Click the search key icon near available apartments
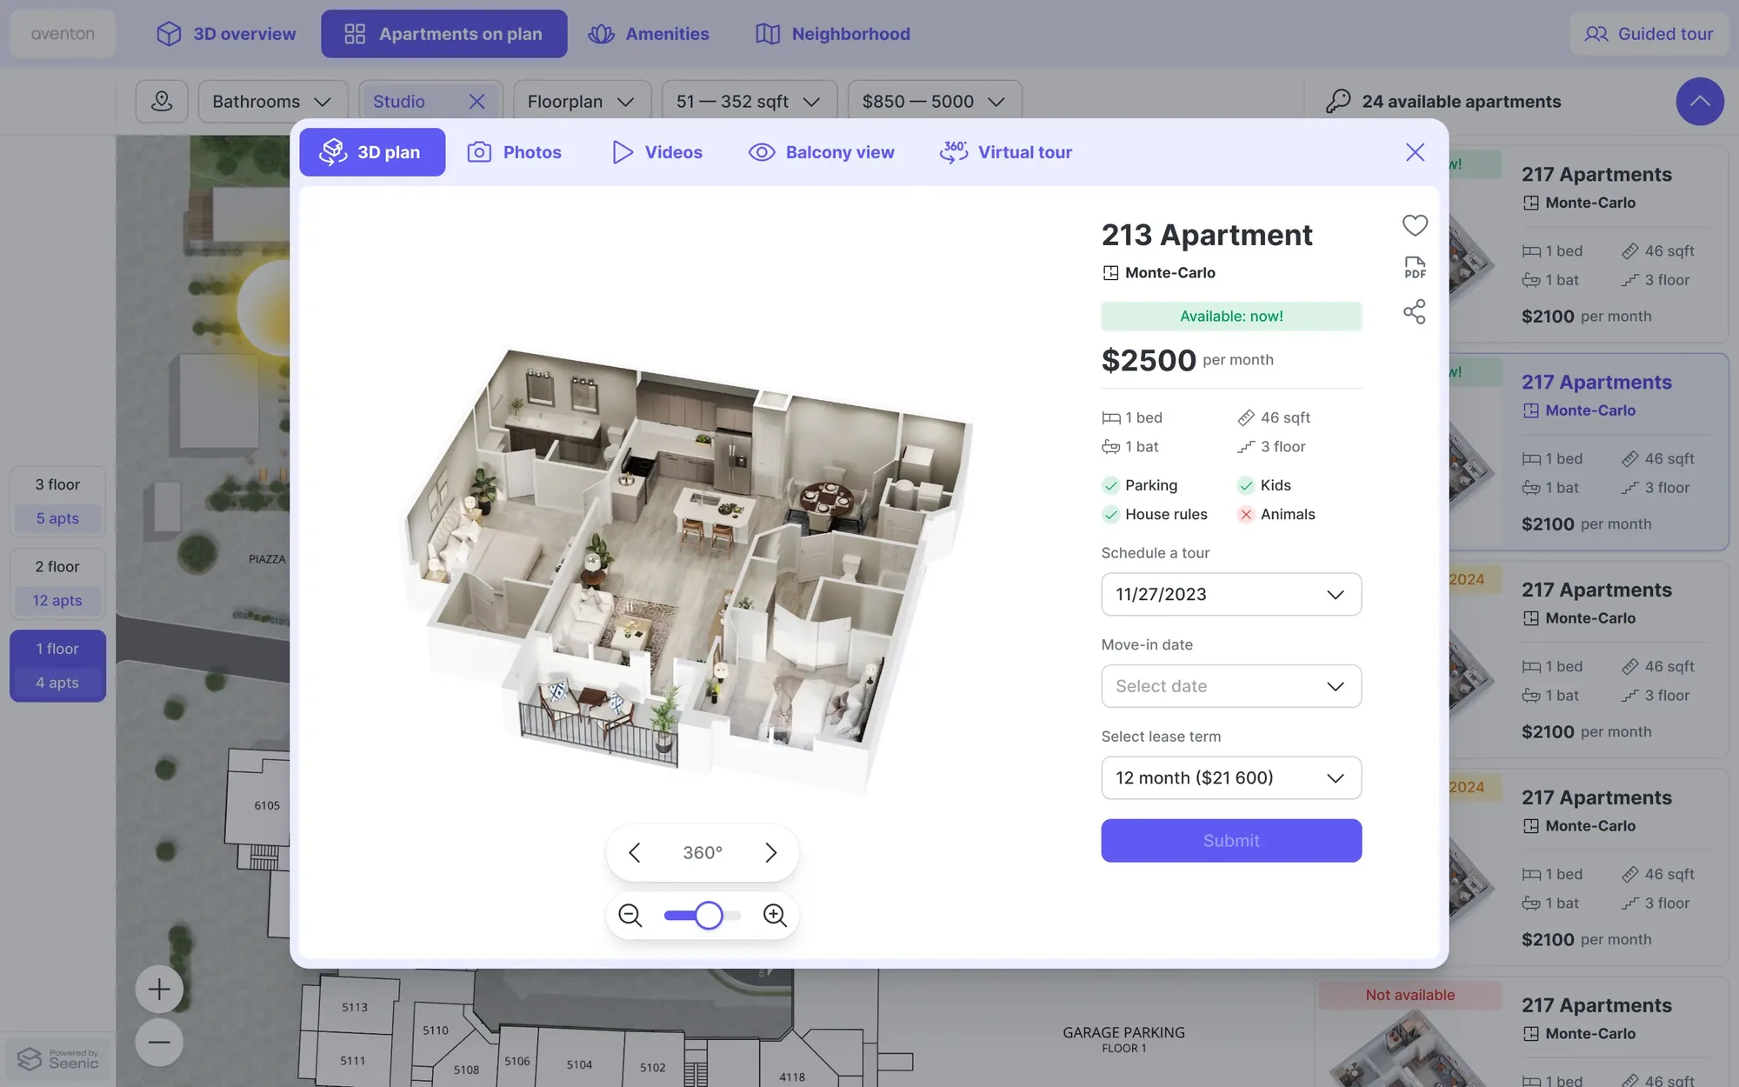Screen dimensions: 1739x1087 [1338, 101]
